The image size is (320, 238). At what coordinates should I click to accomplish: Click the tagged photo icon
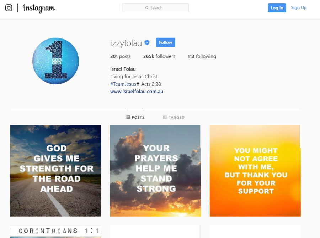pyautogui.click(x=165, y=117)
